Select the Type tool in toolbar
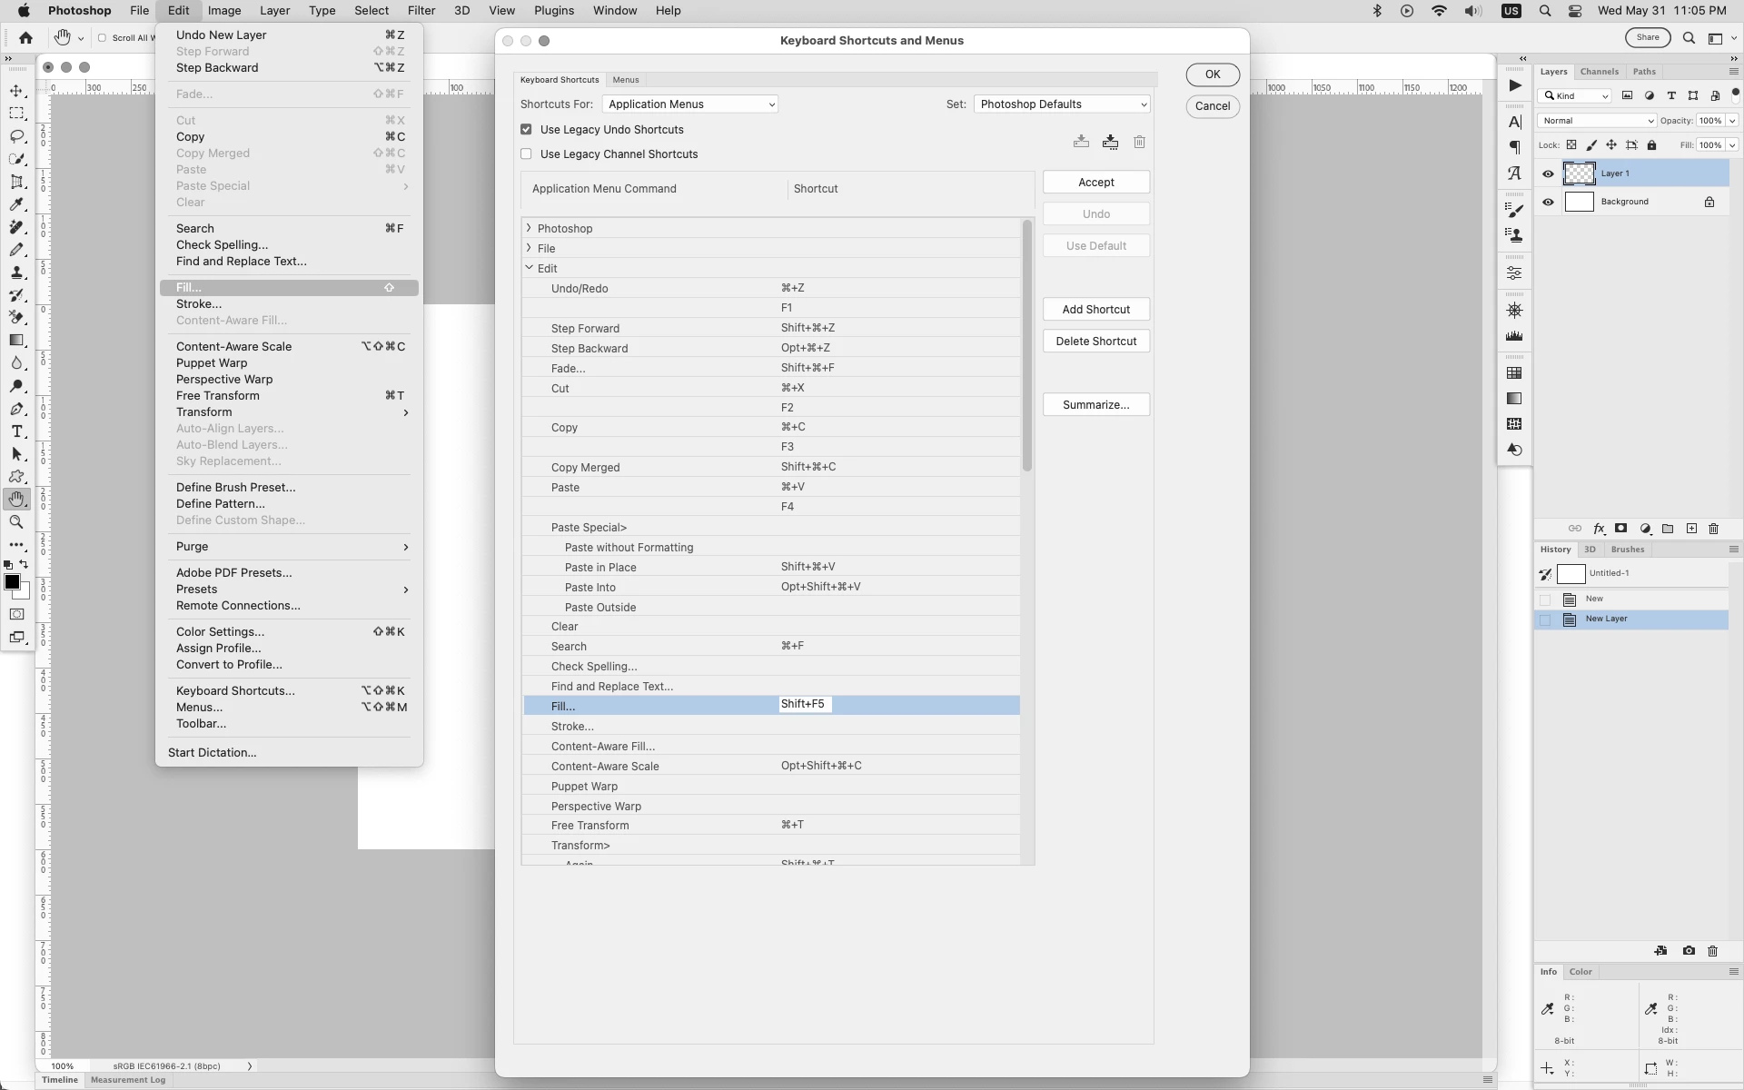The image size is (1744, 1090). pos(16,431)
